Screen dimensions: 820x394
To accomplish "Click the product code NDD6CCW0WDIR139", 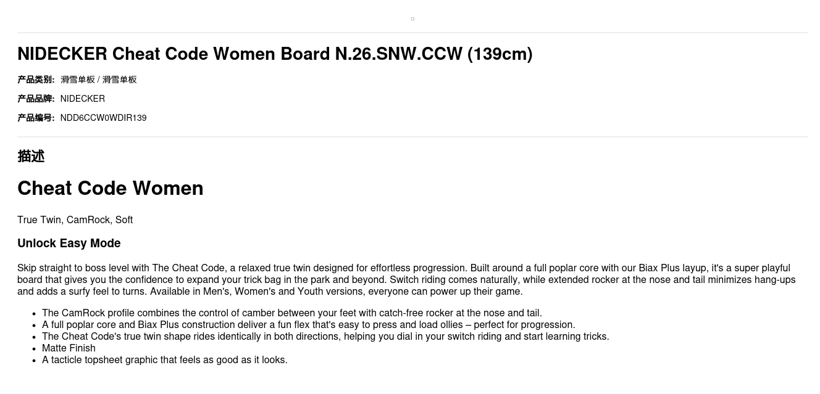I will point(103,118).
